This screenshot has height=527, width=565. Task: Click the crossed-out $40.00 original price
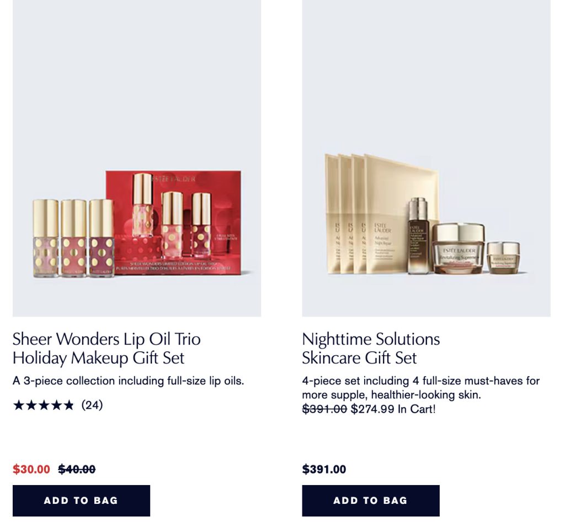click(77, 470)
